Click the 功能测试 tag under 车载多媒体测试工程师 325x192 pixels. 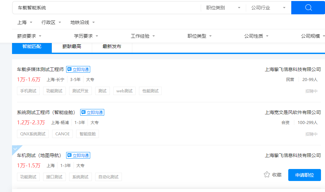point(54,91)
